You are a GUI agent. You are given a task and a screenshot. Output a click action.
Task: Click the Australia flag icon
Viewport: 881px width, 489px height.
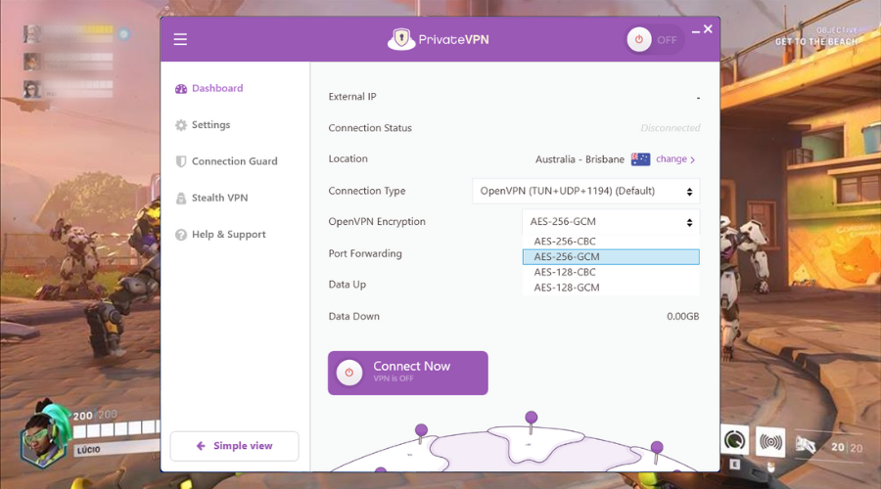click(x=640, y=159)
